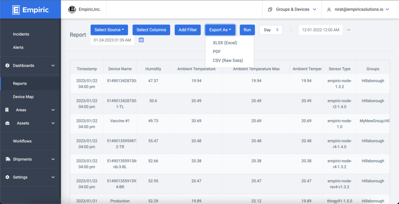Click the user profile icon beside the email
The width and height of the screenshot is (399, 204).
coord(329,10)
